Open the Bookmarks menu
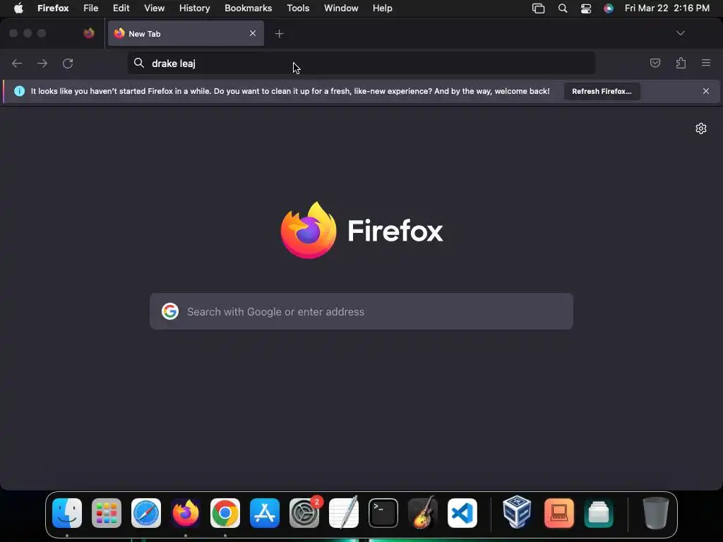The image size is (723, 542). point(248,8)
